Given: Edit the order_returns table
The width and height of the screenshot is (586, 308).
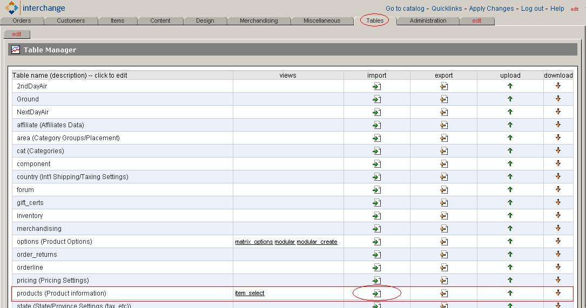Looking at the screenshot, I should (x=37, y=255).
